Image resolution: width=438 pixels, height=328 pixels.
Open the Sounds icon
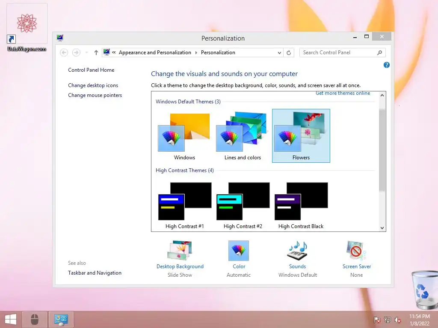(x=298, y=250)
